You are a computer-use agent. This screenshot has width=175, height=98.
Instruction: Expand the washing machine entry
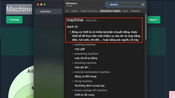(x=73, y=45)
